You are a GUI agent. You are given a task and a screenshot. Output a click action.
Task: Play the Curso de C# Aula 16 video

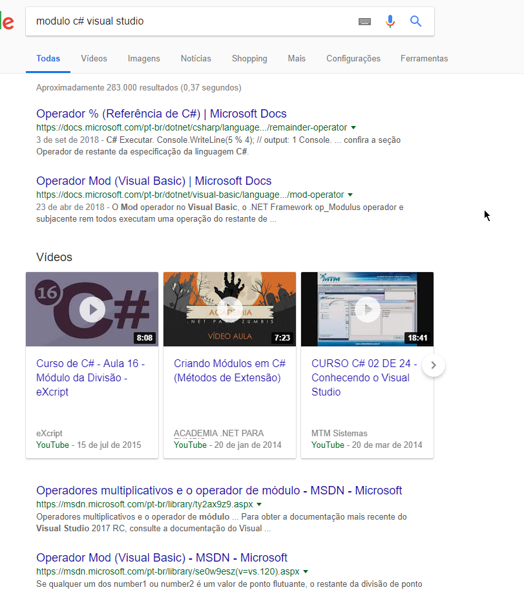[x=92, y=309]
